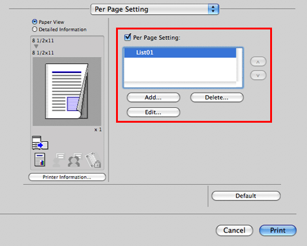The image size is (307, 246).
Task: Click the first 8 1/2x11 paper size label
Action: click(x=43, y=40)
